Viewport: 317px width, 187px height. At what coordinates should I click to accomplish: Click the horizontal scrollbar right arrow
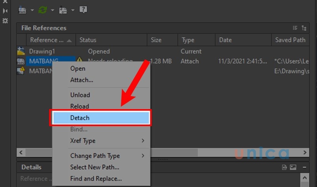306,152
